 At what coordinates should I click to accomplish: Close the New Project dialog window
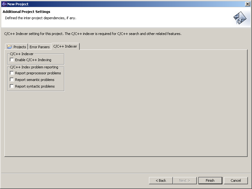coord(247,4)
